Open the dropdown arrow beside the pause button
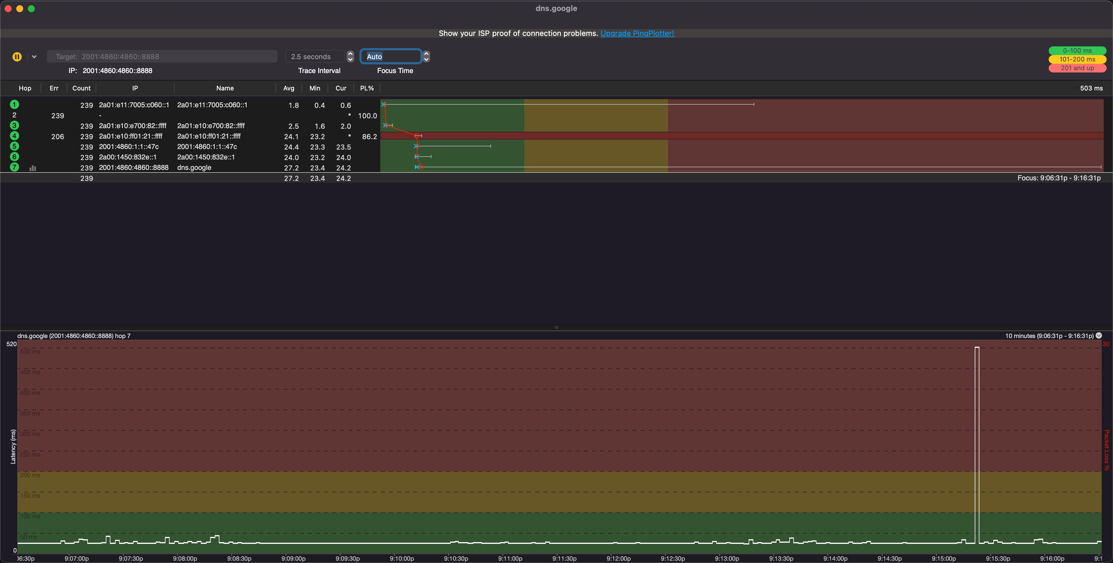The image size is (1113, 563). coord(34,57)
